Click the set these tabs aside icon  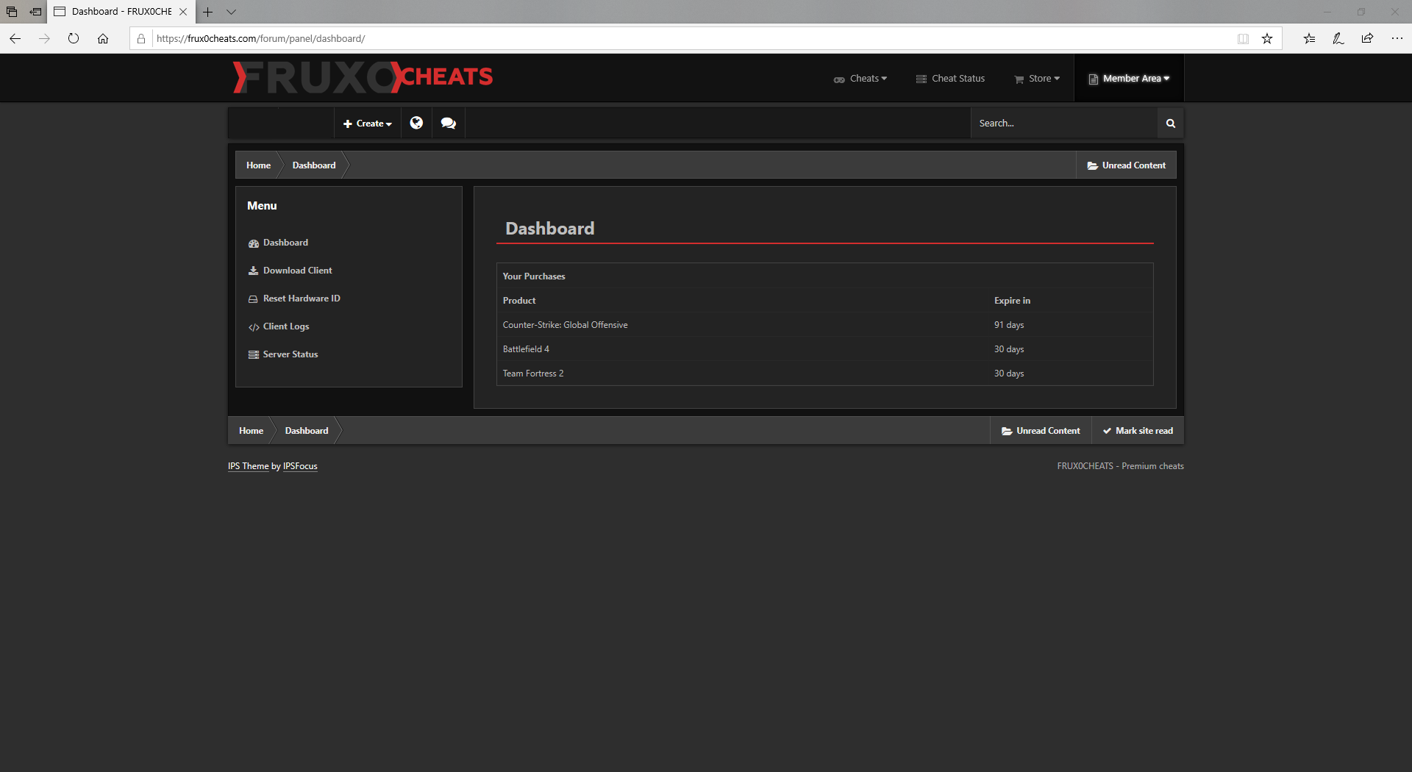click(x=35, y=12)
